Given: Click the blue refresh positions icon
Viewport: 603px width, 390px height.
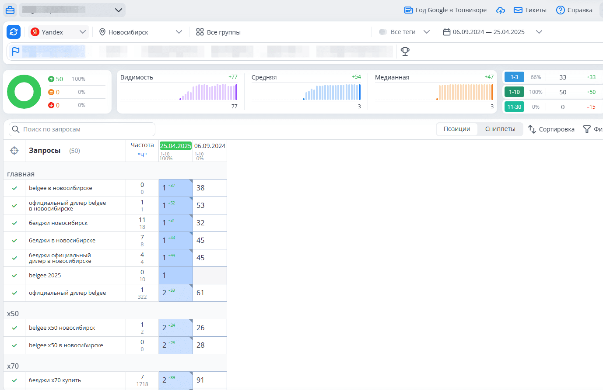Looking at the screenshot, I should tap(14, 32).
